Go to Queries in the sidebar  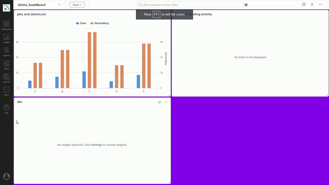[x=6, y=52]
